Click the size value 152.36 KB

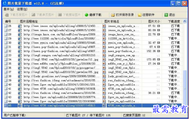coord(153,51)
